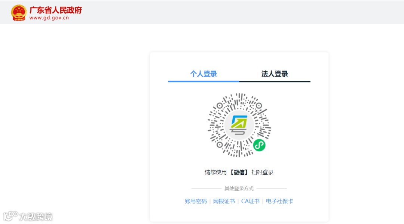Choose 账号密码 login method
404x224 pixels.
tap(196, 201)
